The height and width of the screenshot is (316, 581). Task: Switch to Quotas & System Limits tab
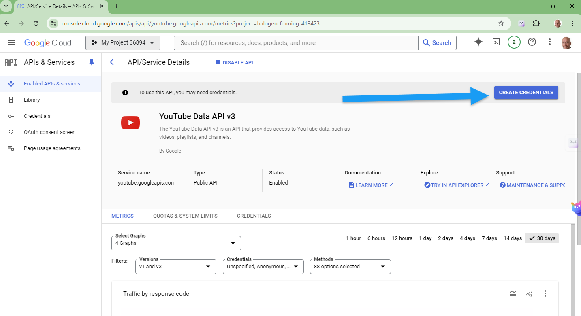tap(185, 216)
